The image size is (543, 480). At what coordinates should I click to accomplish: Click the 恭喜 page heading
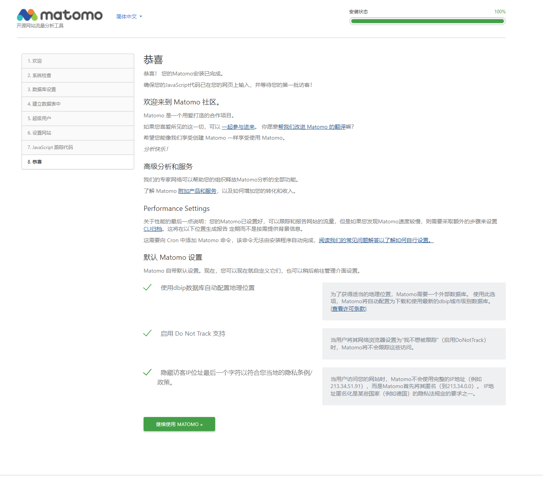point(153,60)
